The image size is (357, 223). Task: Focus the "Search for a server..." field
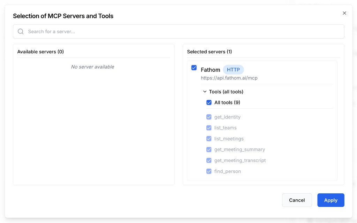pos(178,31)
